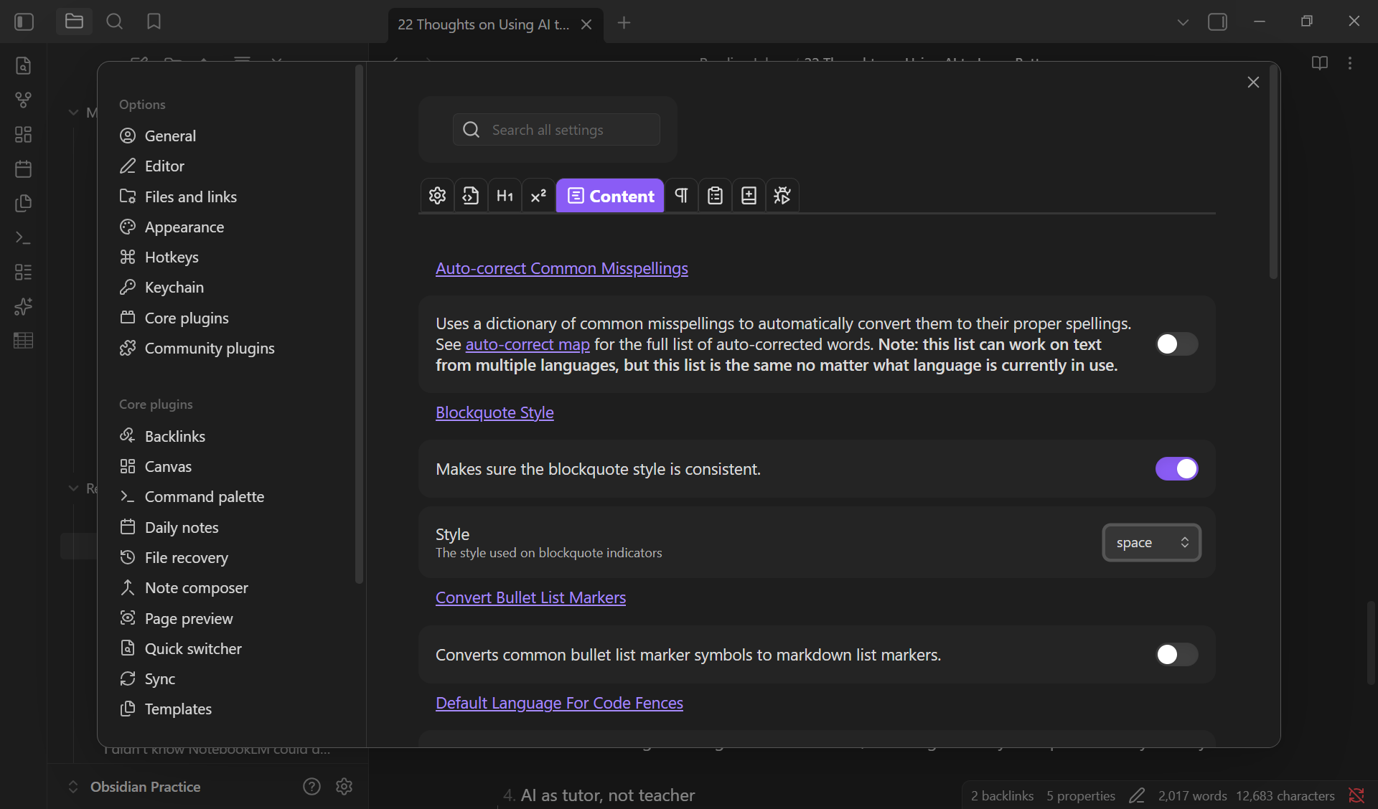This screenshot has height=809, width=1378.
Task: Open graph view from the ribbon
Action: (x=23, y=100)
